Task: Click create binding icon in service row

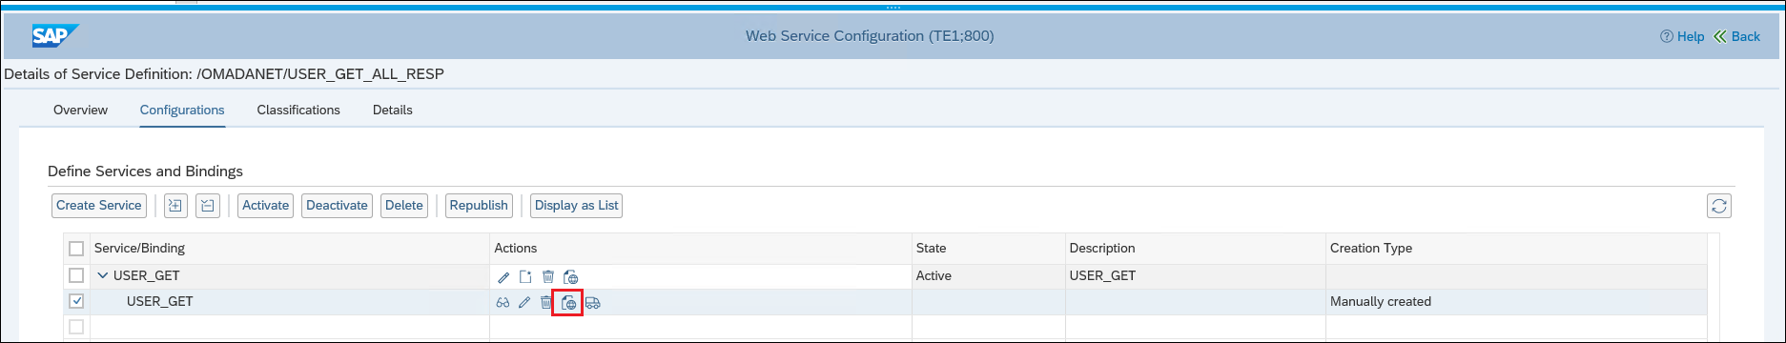Action: (525, 277)
